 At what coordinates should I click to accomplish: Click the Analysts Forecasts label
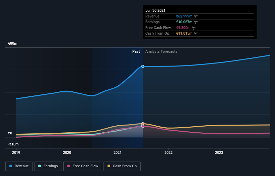[161, 51]
